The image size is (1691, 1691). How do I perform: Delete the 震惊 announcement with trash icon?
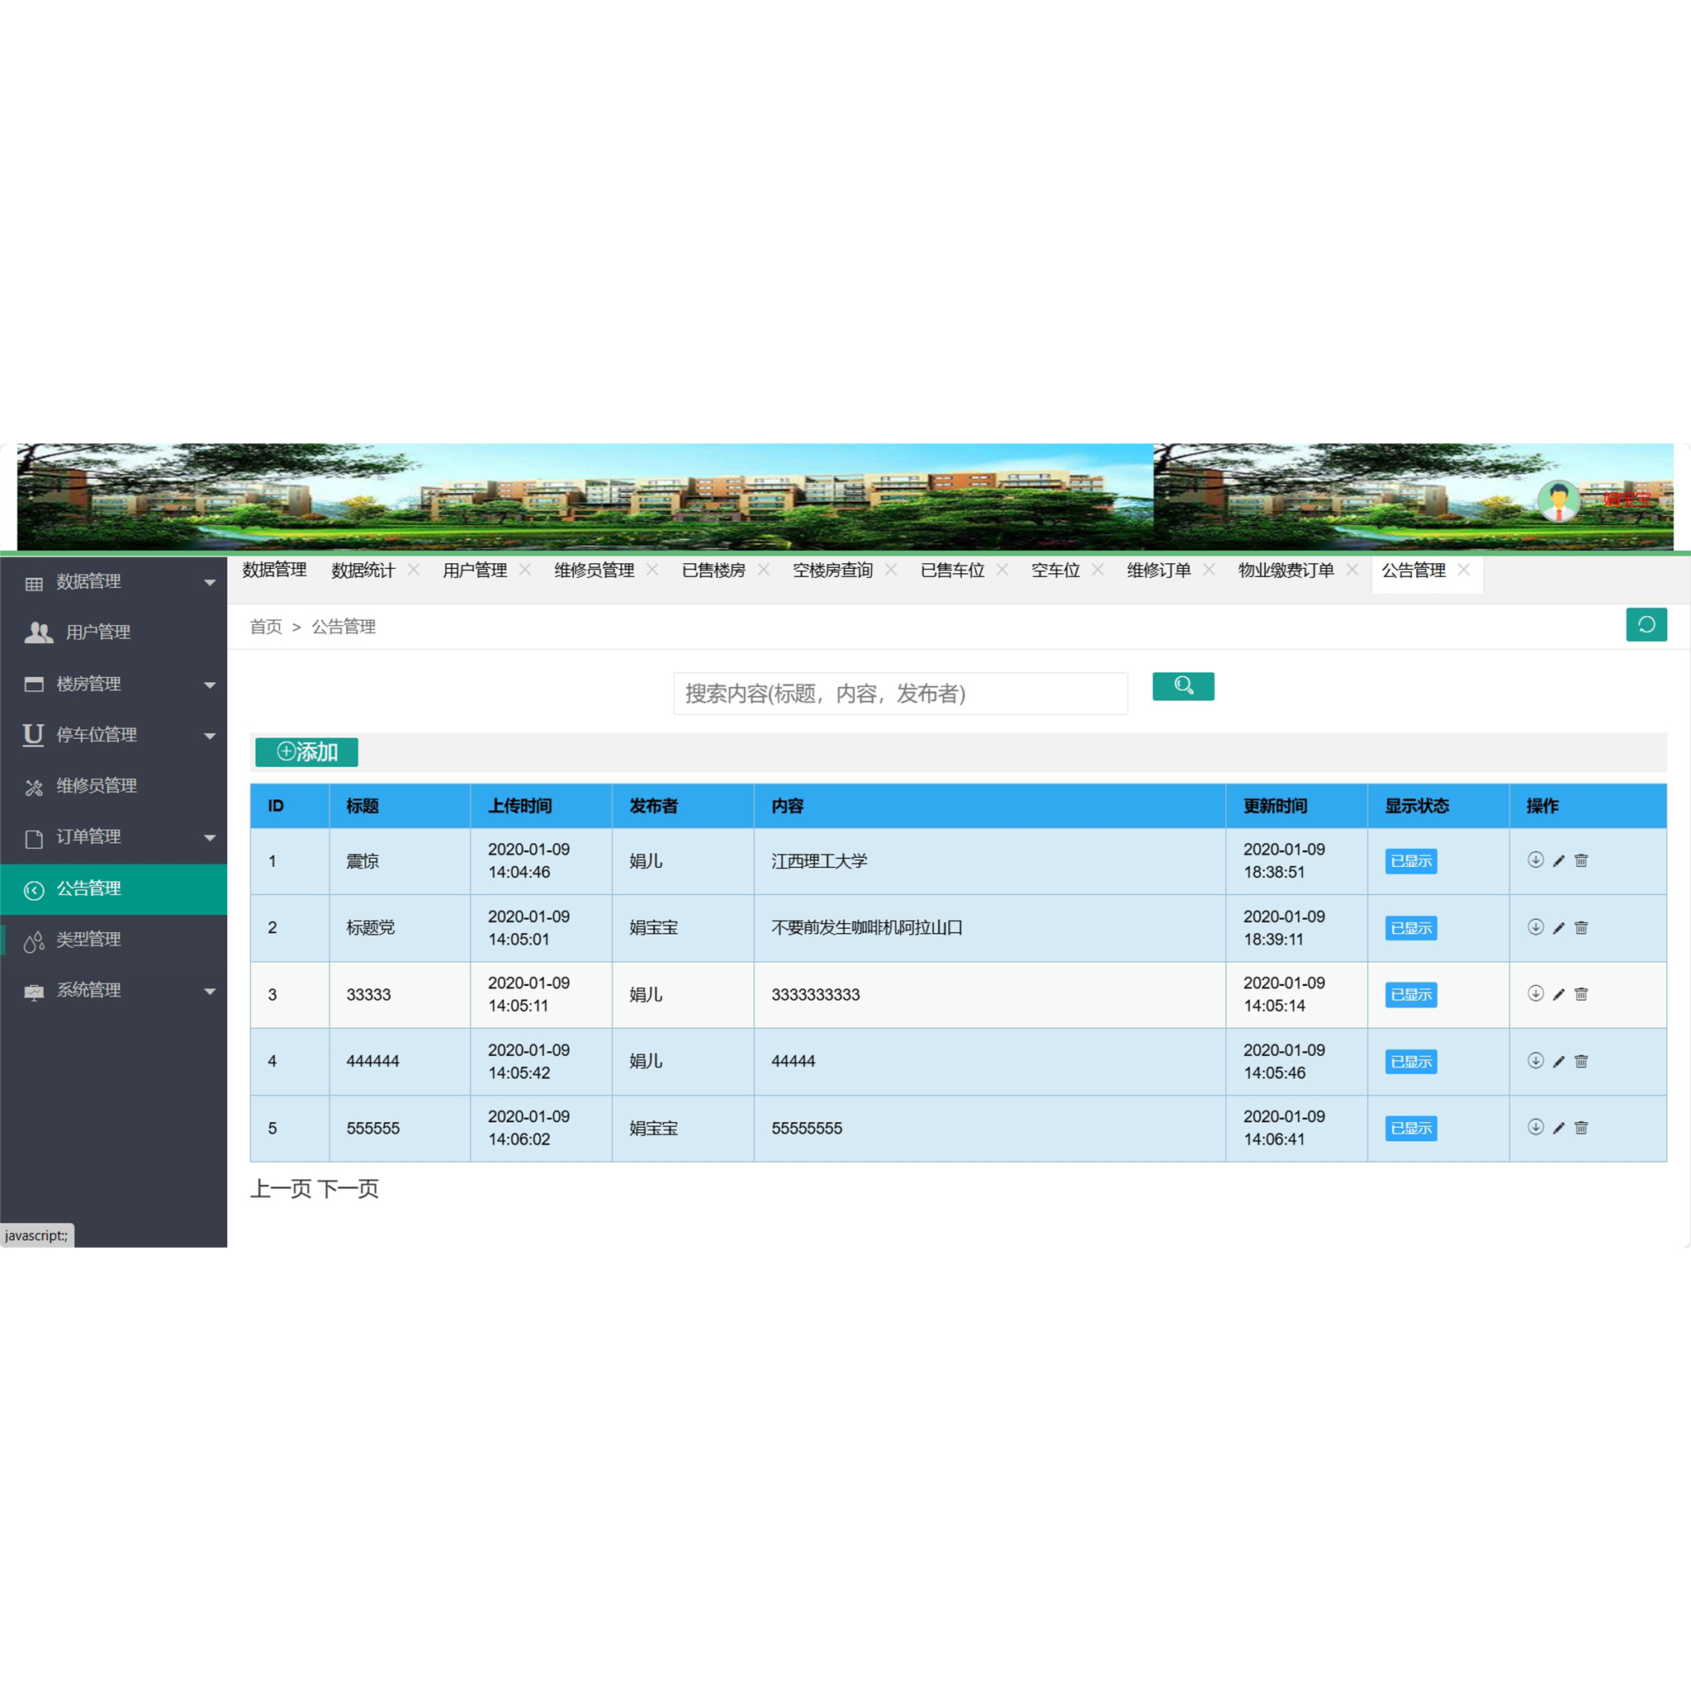[x=1581, y=860]
